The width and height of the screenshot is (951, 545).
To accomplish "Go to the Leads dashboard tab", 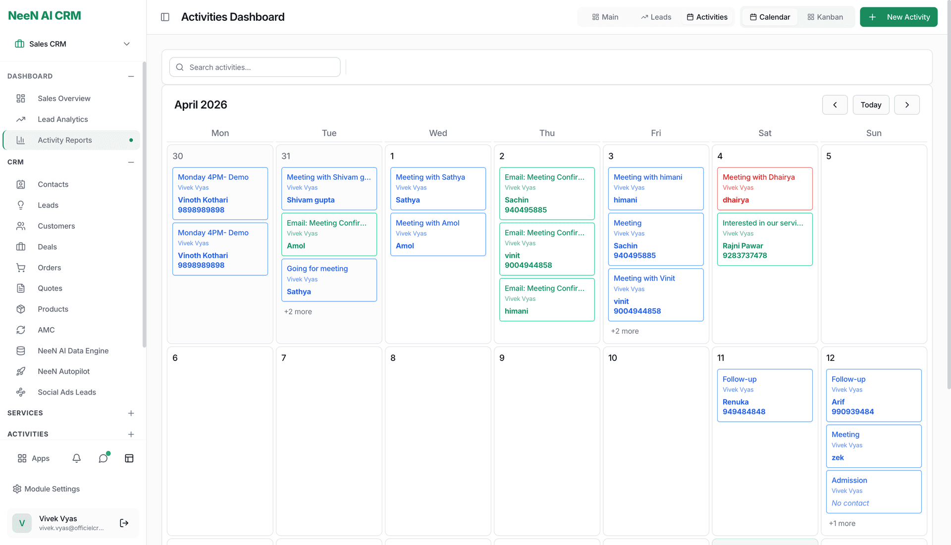I will 656,17.
